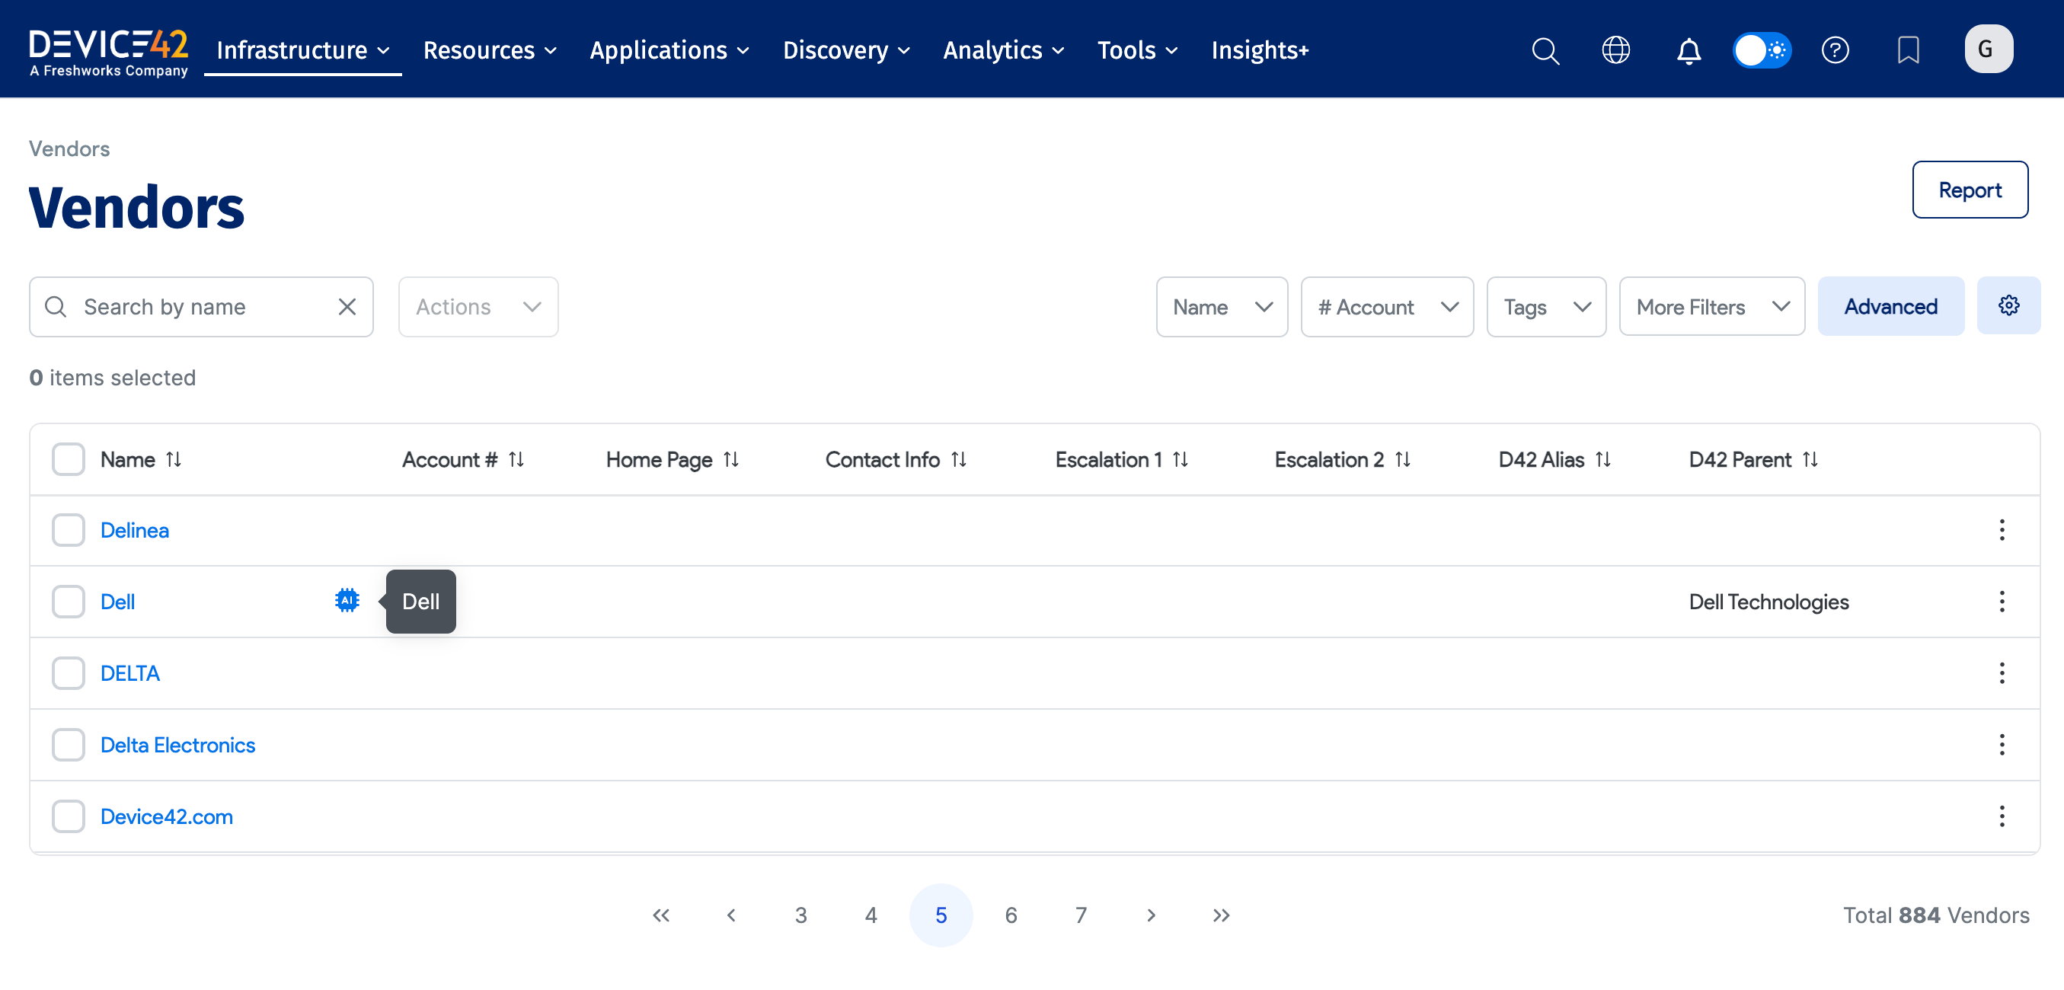
Task: Open the More Filters dropdown
Action: (1712, 306)
